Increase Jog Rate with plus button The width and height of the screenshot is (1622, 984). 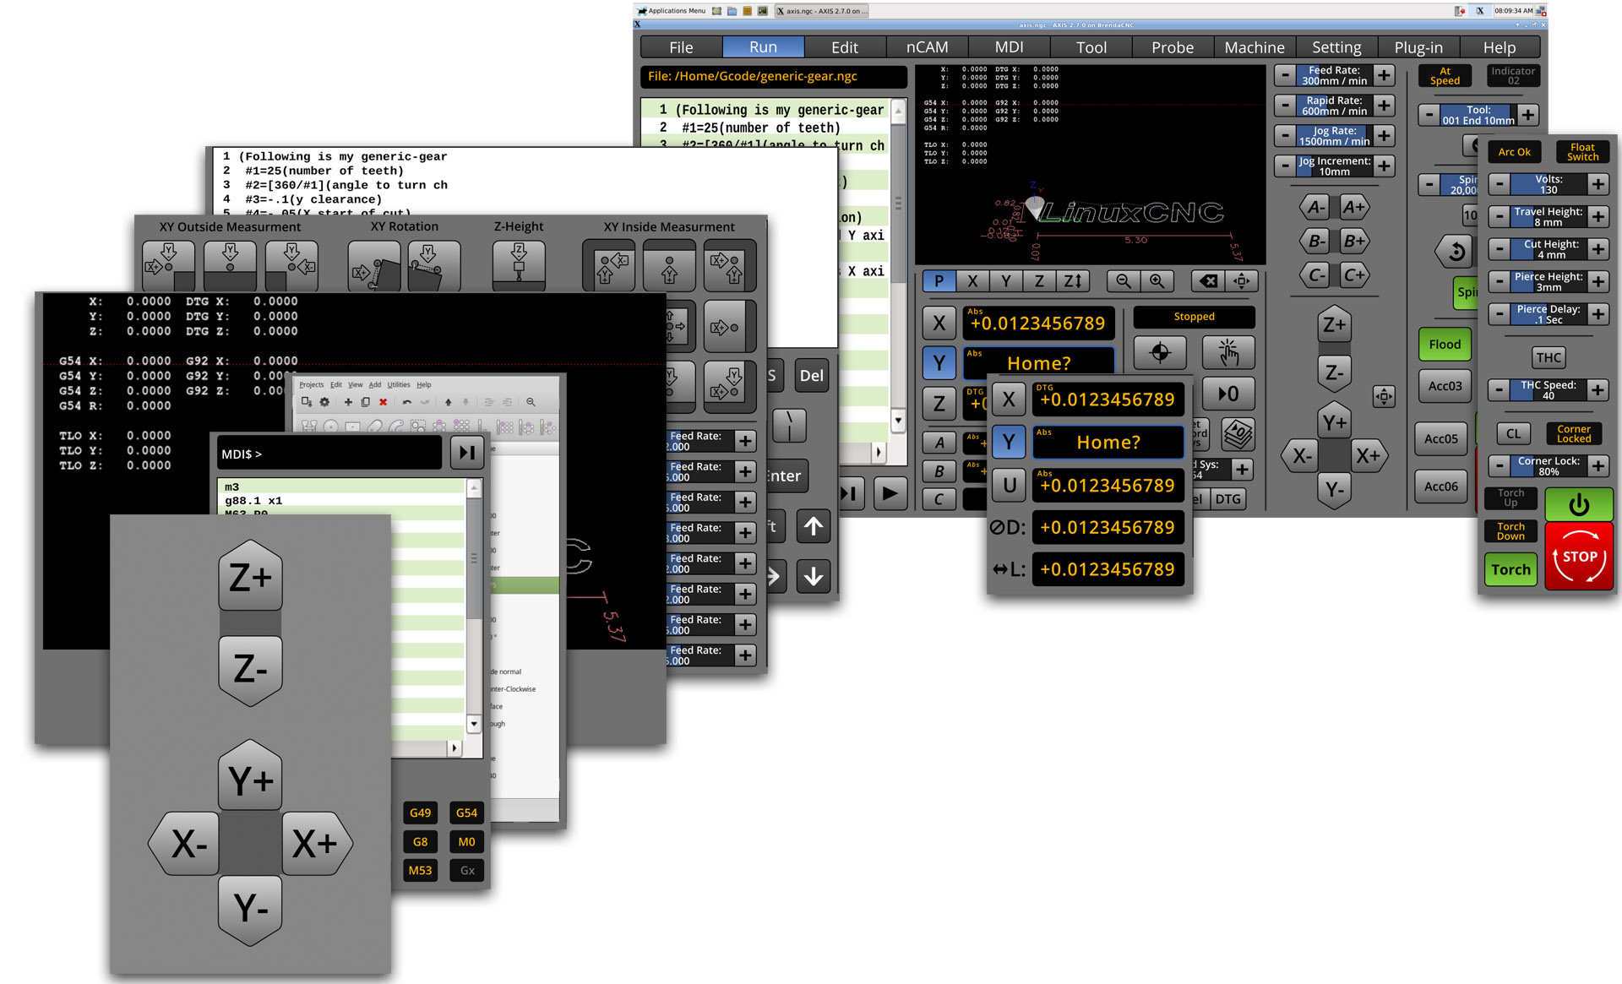coord(1384,136)
